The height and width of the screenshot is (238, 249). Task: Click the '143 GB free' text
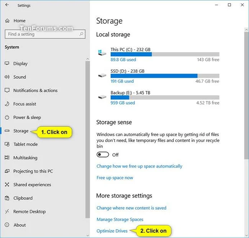[208, 59]
